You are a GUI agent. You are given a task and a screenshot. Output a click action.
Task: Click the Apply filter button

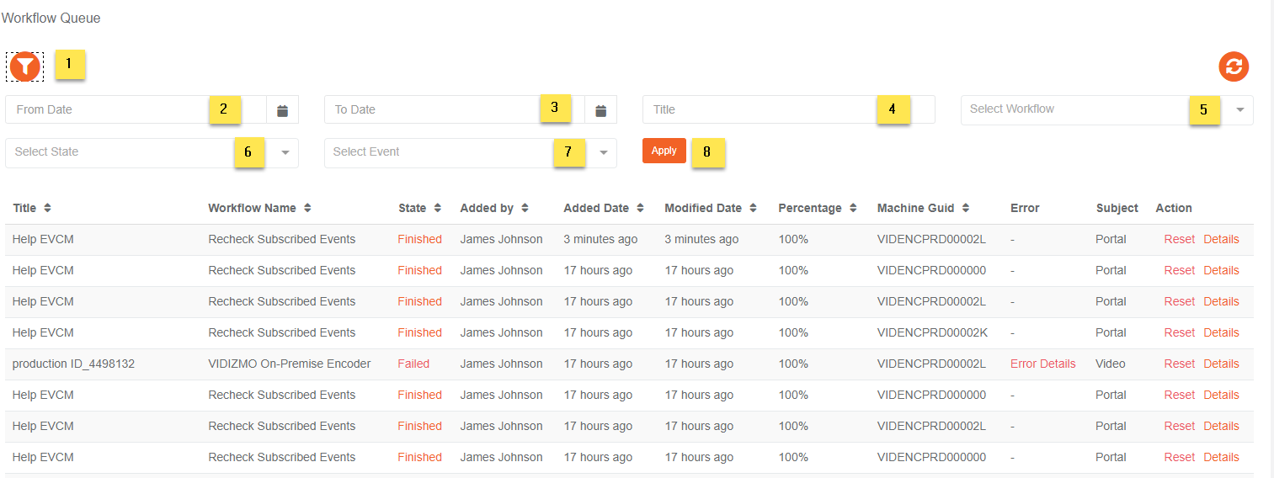pyautogui.click(x=664, y=151)
